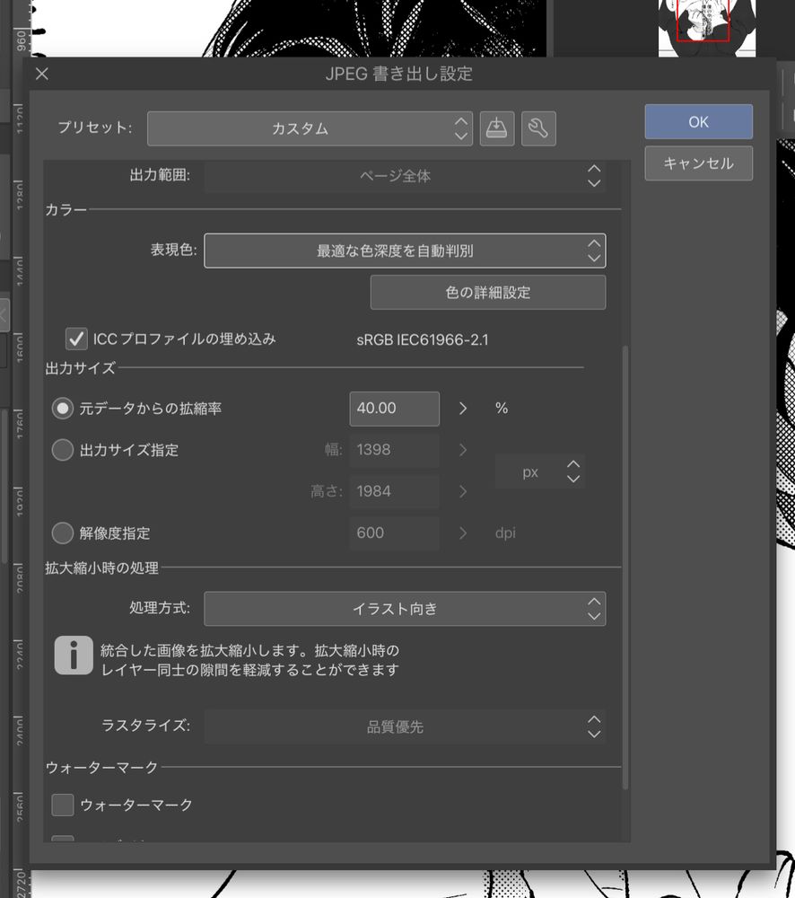Click the OK button
This screenshot has height=898, width=795.
(698, 121)
